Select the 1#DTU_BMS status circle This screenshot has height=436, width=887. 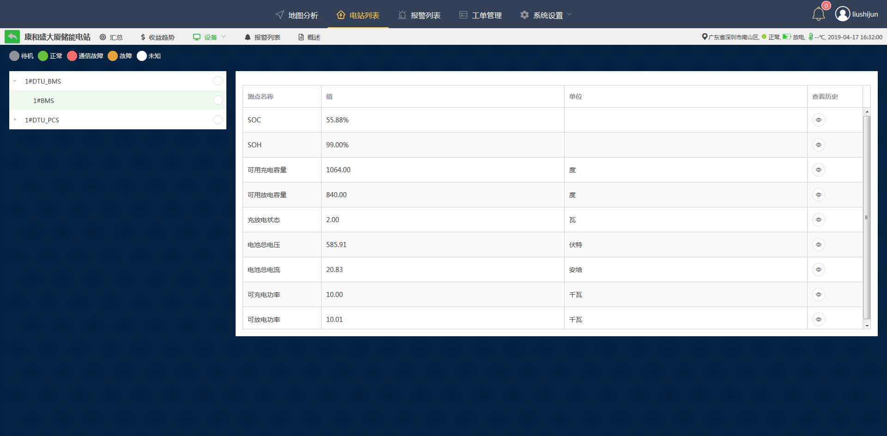tap(218, 81)
